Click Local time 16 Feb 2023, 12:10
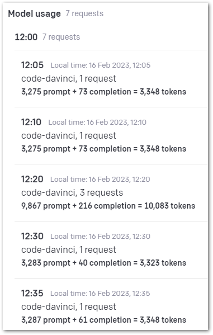 97,122
